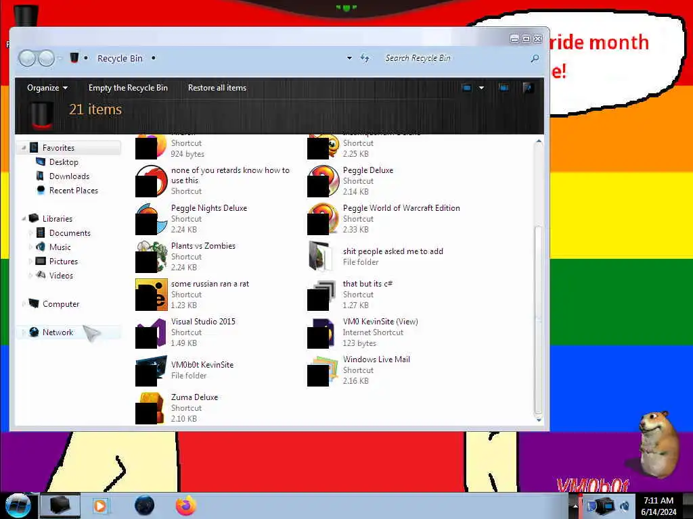Select the Plants vs Zombies icon
693x519 pixels.
[151, 256]
